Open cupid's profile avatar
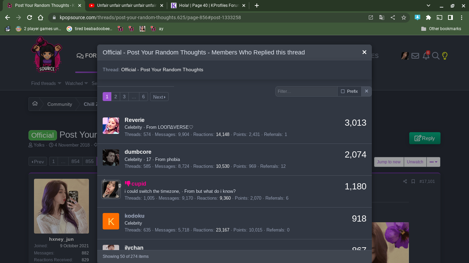Image resolution: width=469 pixels, height=263 pixels. click(111, 189)
